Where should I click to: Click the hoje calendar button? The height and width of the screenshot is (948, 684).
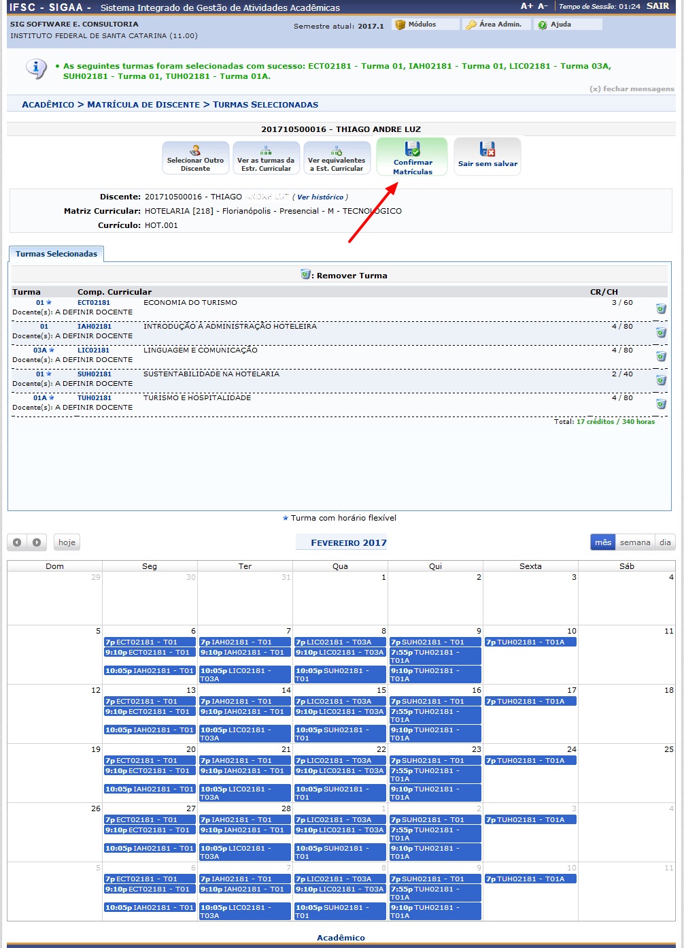click(67, 542)
